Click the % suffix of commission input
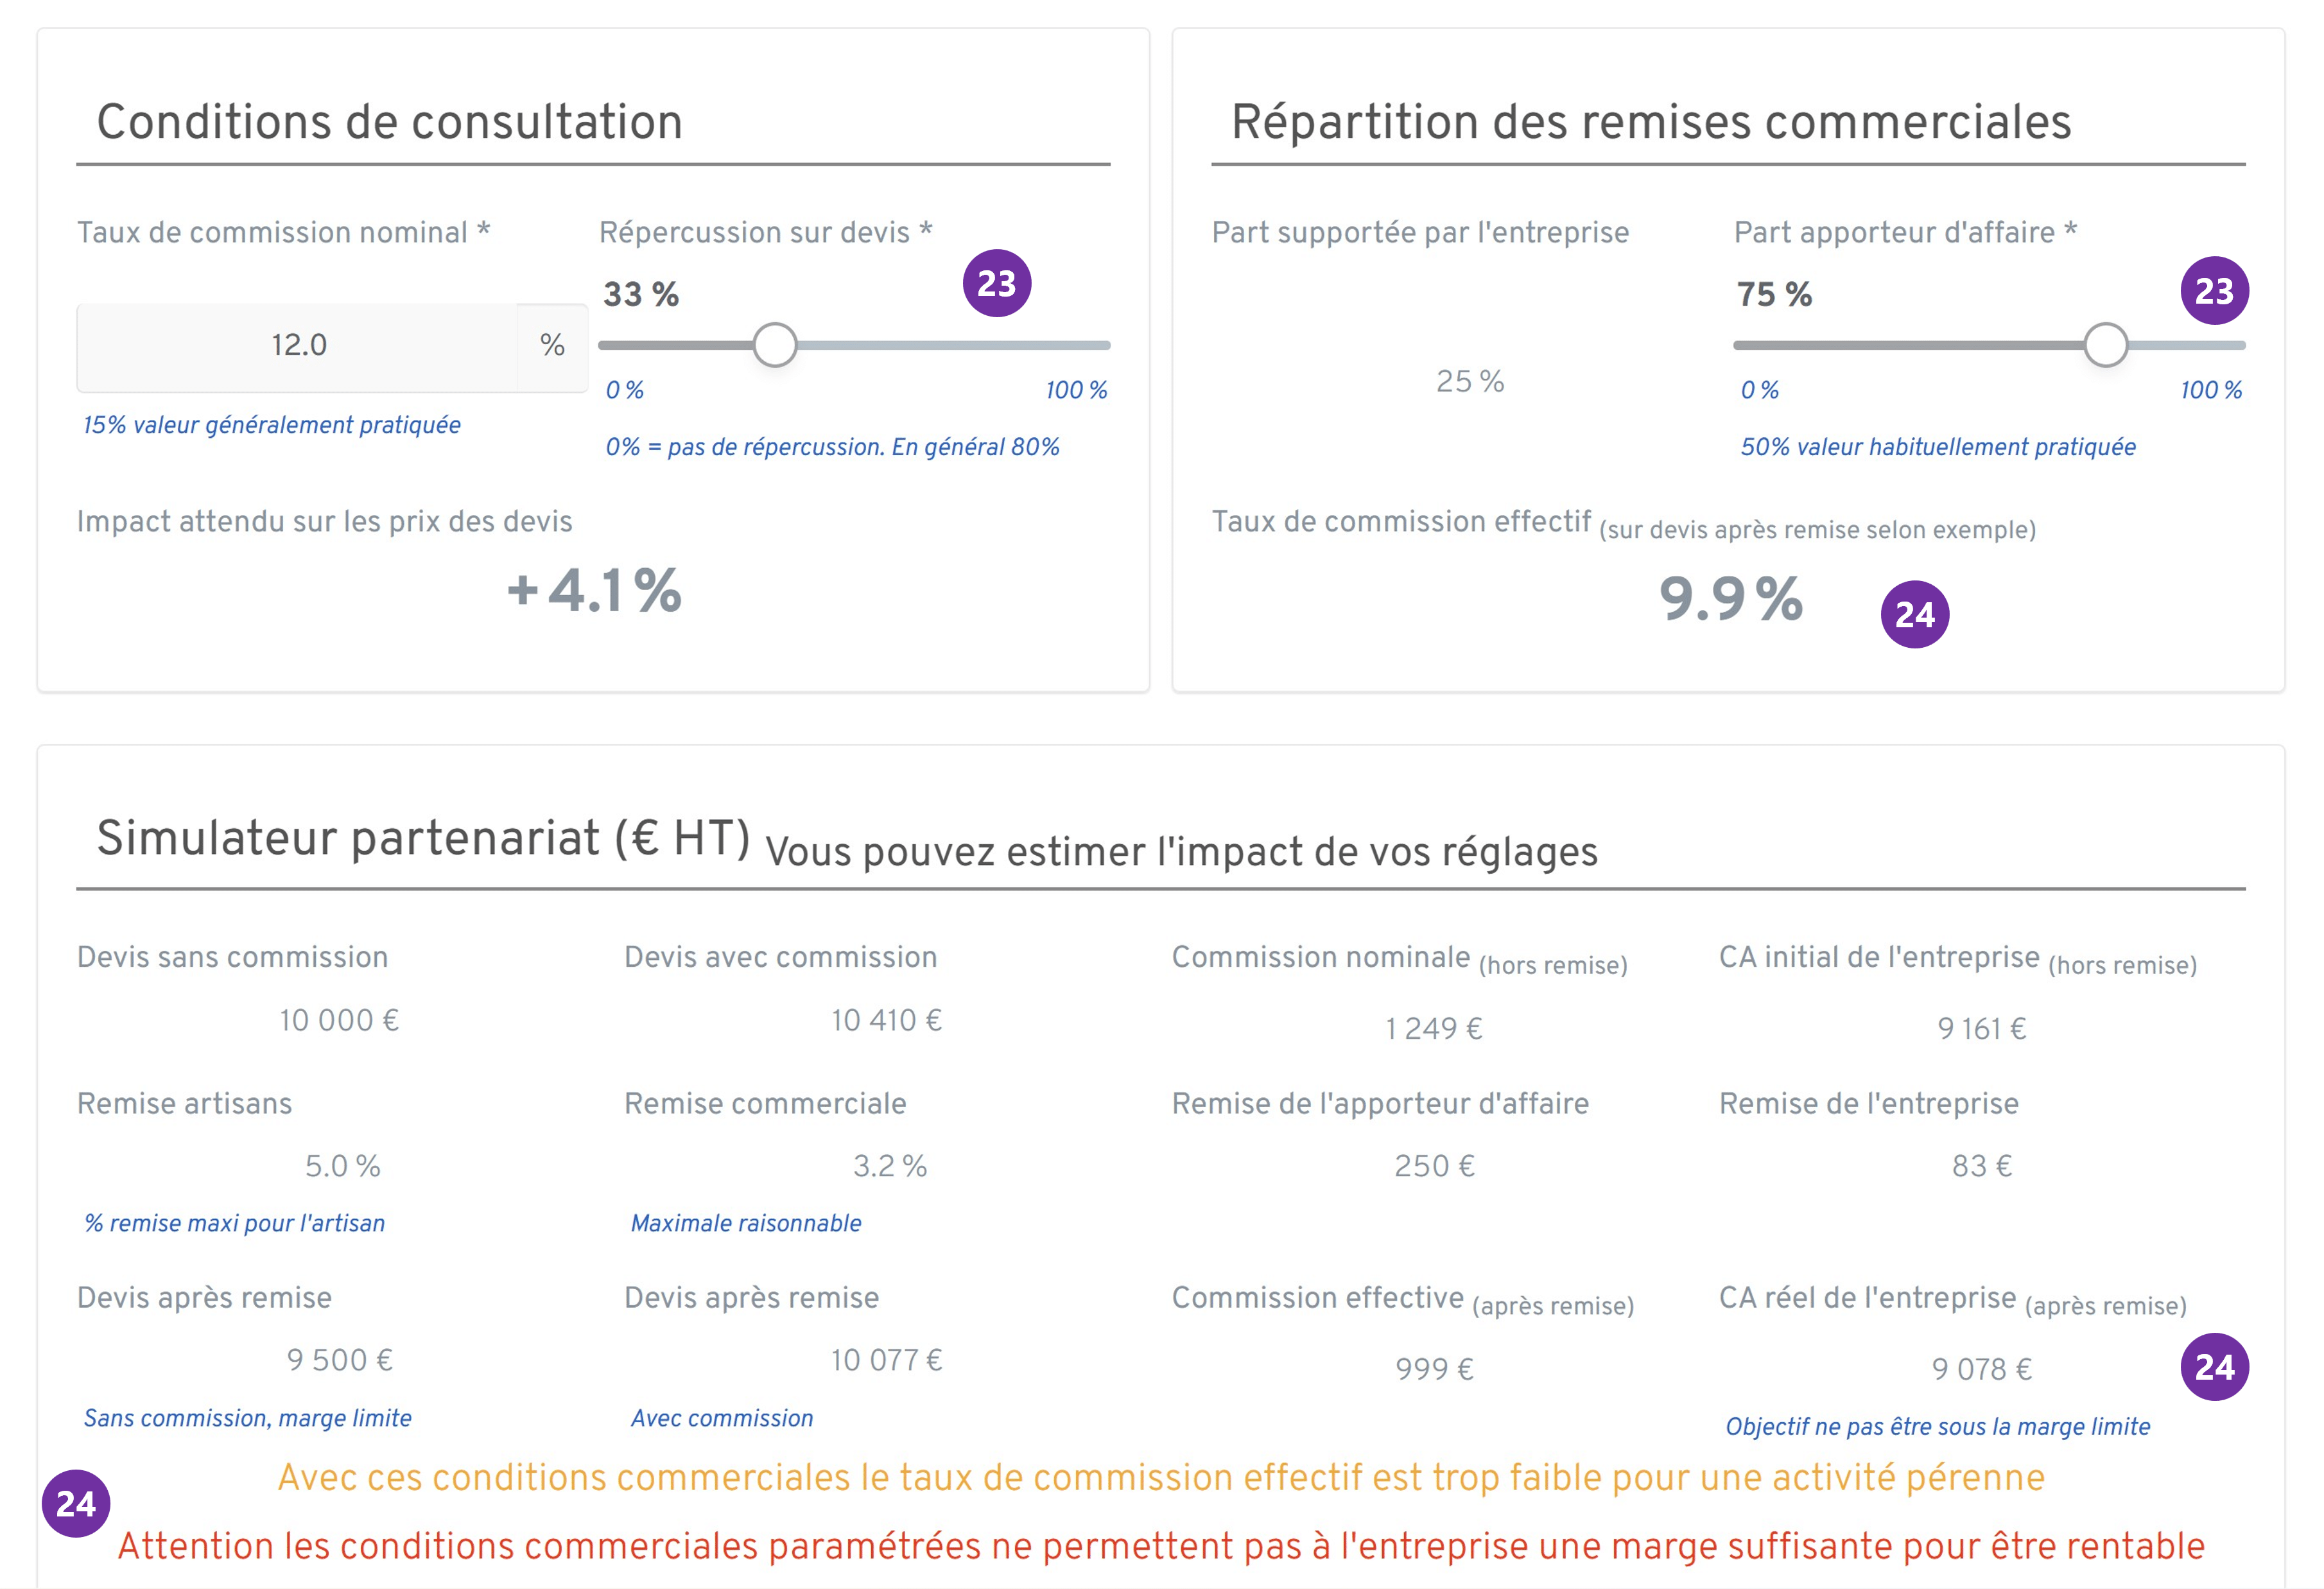 click(552, 346)
